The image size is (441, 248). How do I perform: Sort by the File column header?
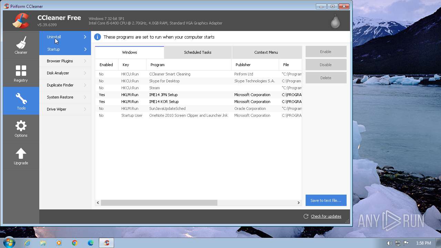(x=290, y=65)
